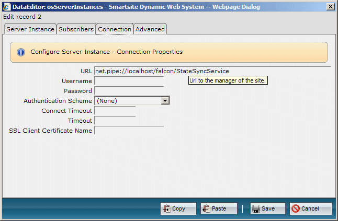The height and width of the screenshot is (221, 338).
Task: Click into the Username field
Action: (x=129, y=81)
